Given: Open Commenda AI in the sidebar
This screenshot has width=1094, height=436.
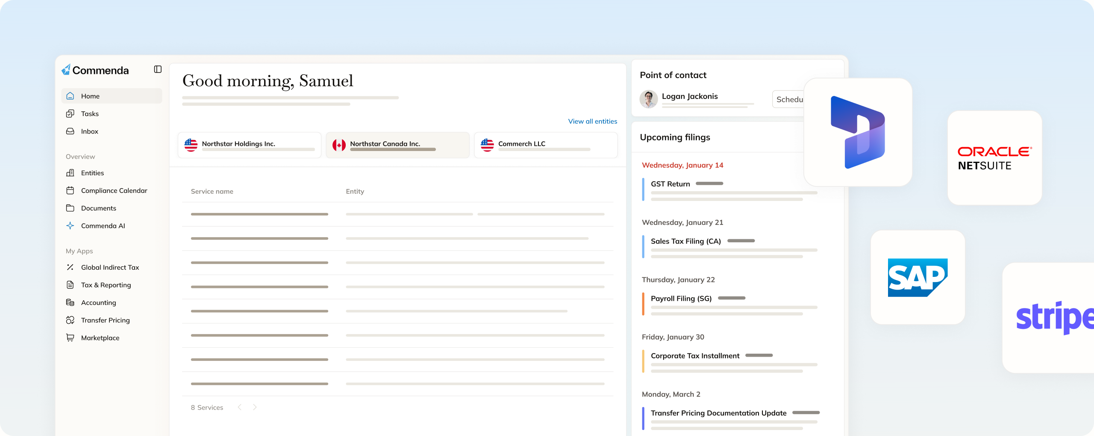Looking at the screenshot, I should click(112, 226).
